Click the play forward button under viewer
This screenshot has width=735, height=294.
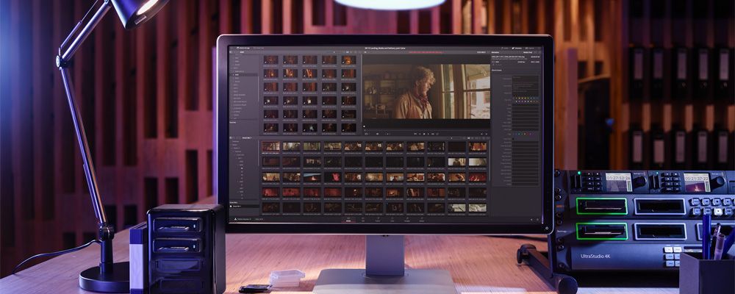(x=429, y=134)
